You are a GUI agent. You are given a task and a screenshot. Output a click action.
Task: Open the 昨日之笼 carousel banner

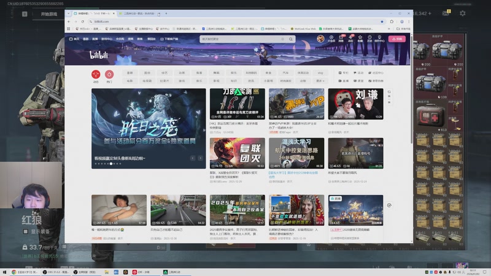pos(149,128)
